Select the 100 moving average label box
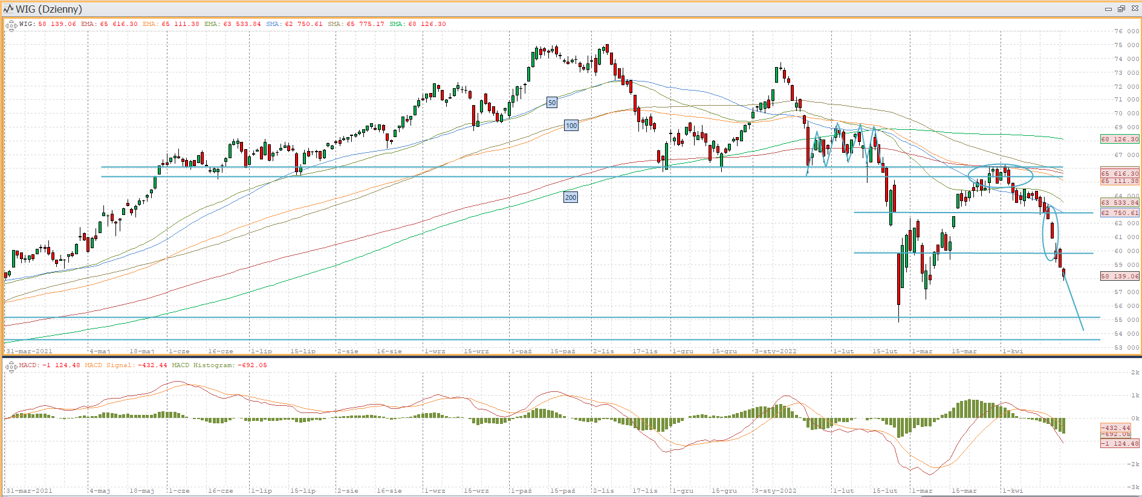 pos(571,126)
